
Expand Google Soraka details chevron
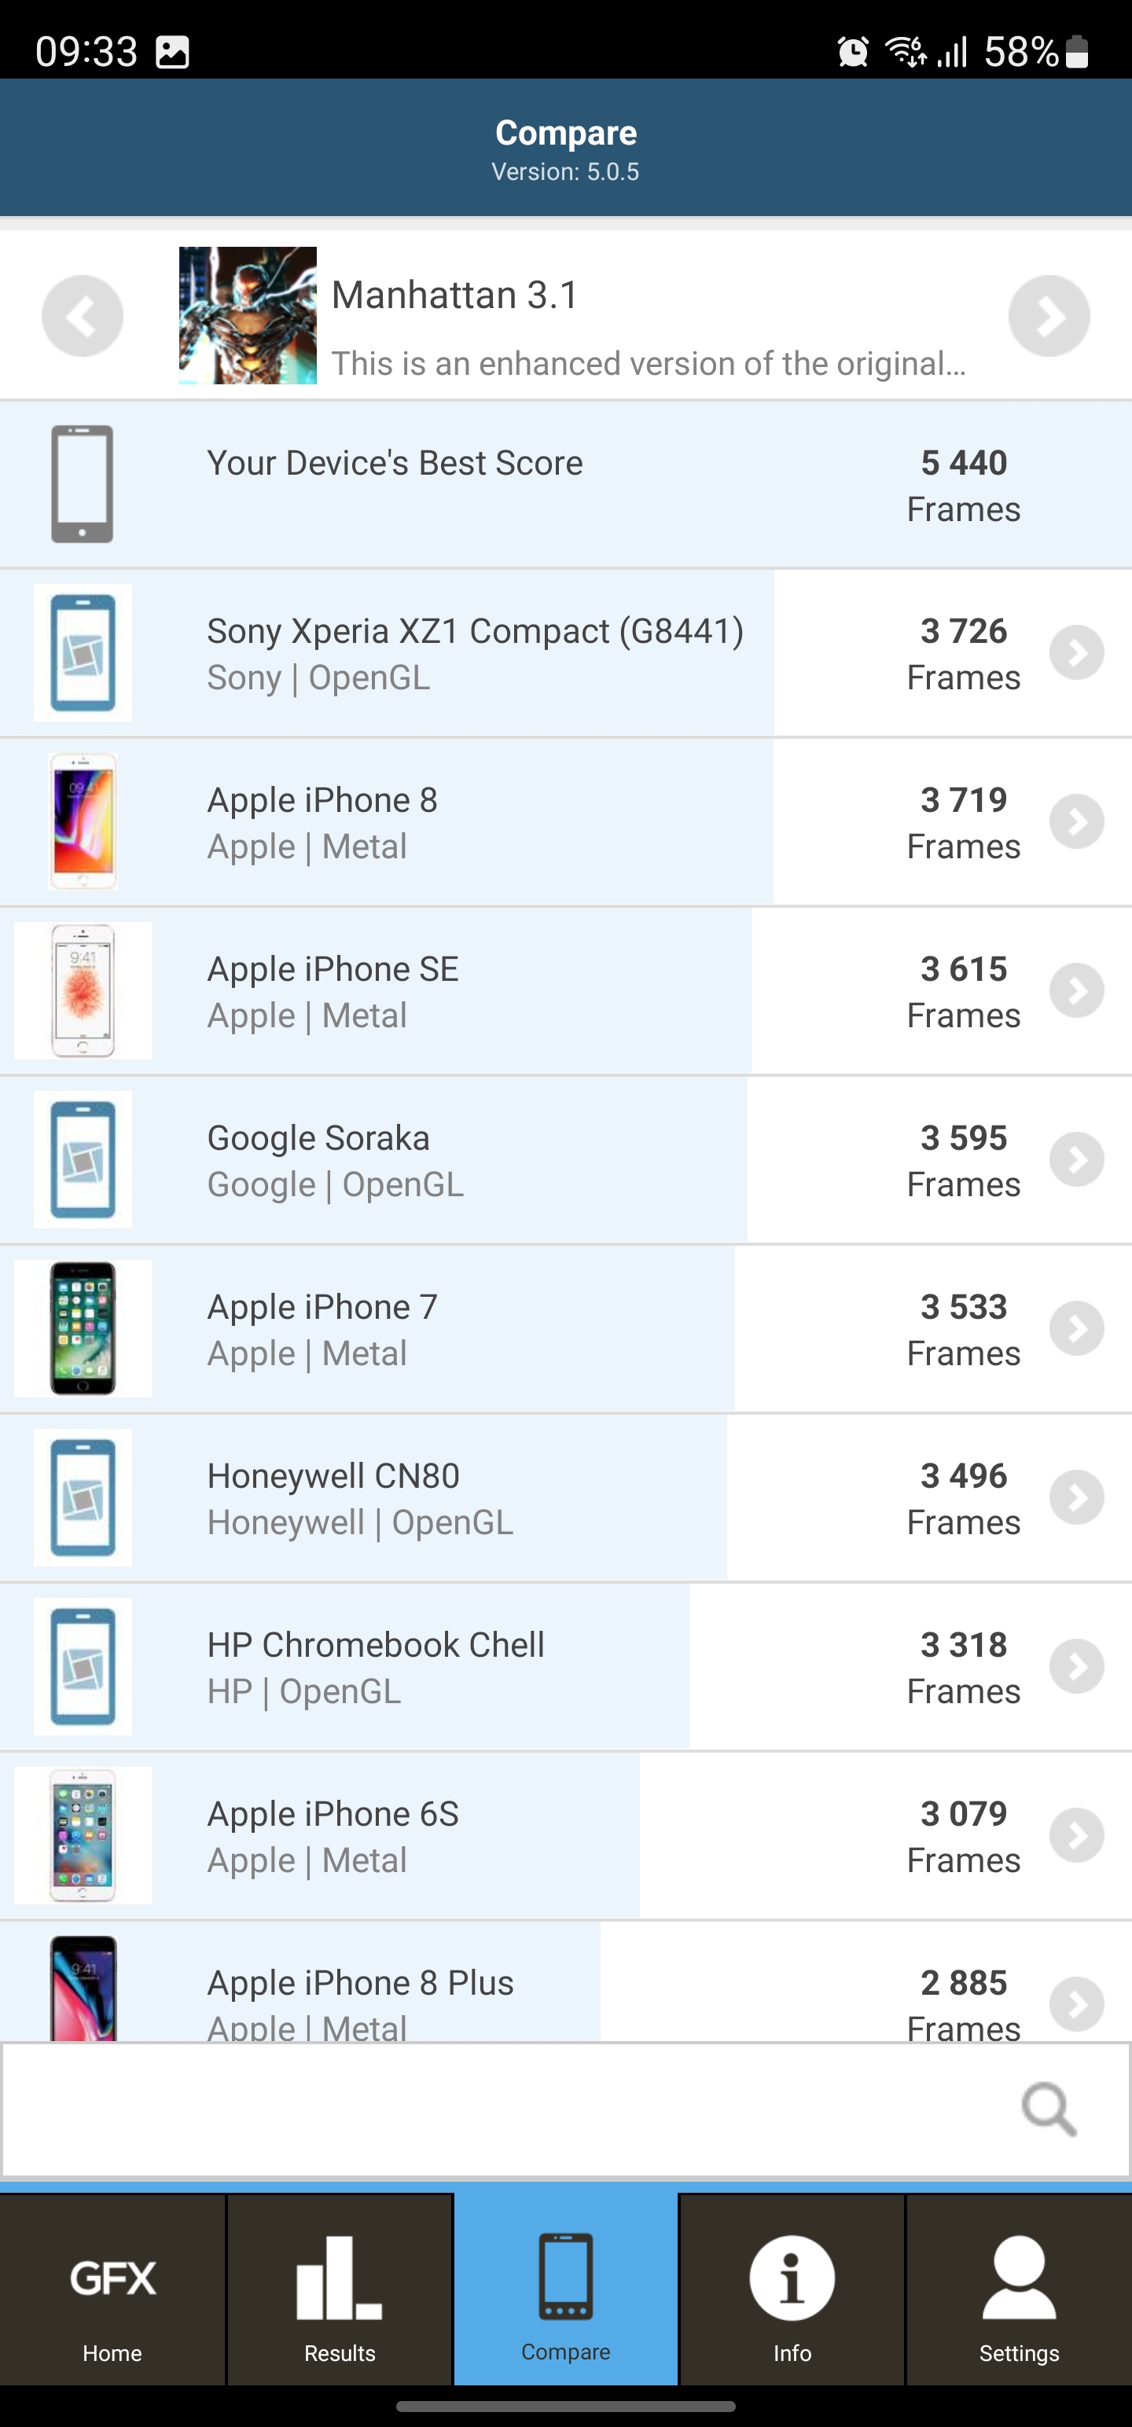1076,1160
